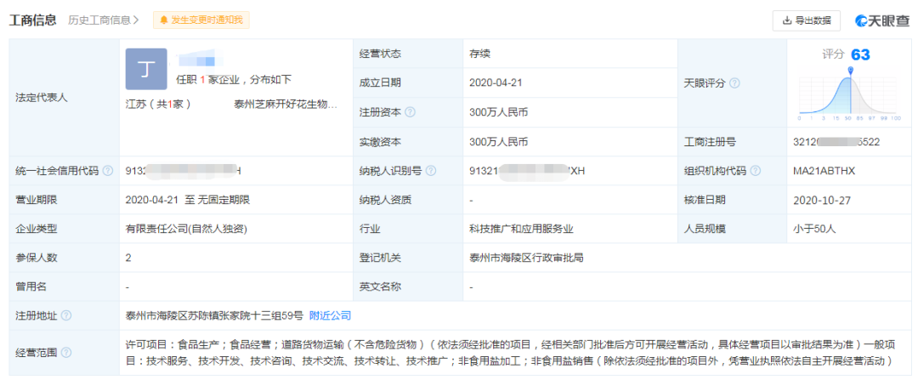918x386 pixels.
Task: Click help icon beside 统一社会信用代码
Action: [x=108, y=171]
